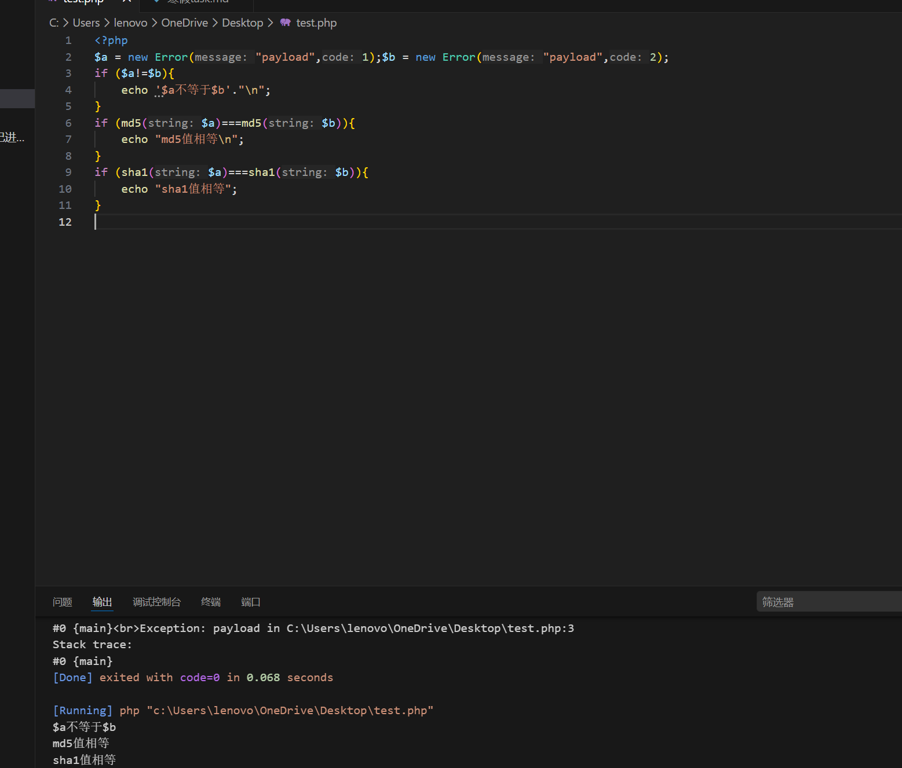This screenshot has width=902, height=768.
Task: Focus the 筛选器 filter input box
Action: coord(829,602)
